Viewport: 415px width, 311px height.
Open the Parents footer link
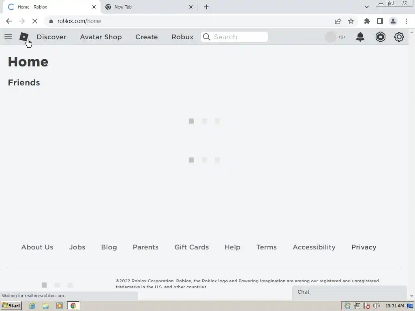pyautogui.click(x=145, y=247)
